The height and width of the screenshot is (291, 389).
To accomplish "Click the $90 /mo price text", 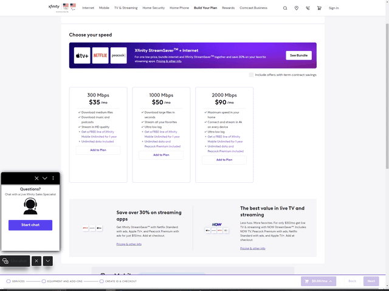I will 224,102.
